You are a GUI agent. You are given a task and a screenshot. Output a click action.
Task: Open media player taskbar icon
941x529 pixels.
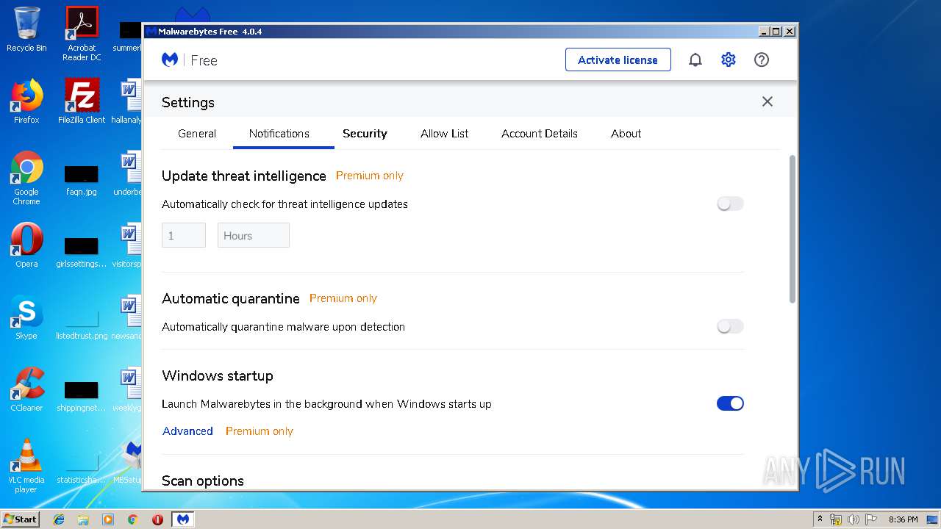point(108,519)
